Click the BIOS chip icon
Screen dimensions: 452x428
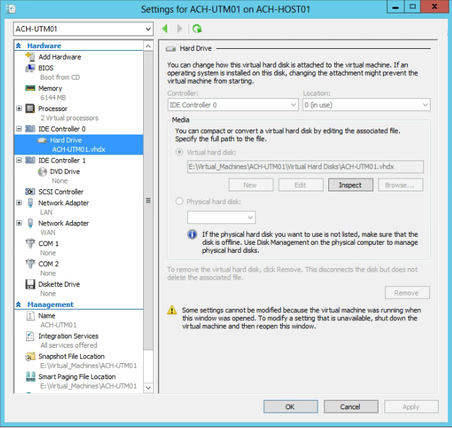(x=30, y=68)
